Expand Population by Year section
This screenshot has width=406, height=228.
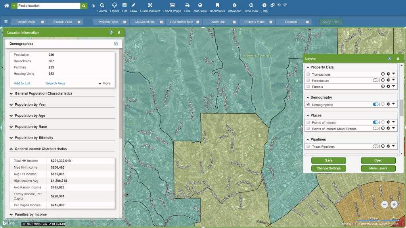[x=62, y=104]
